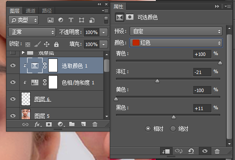Click the layers list scroll-down arrow
235x160 pixels.
(x=107, y=116)
